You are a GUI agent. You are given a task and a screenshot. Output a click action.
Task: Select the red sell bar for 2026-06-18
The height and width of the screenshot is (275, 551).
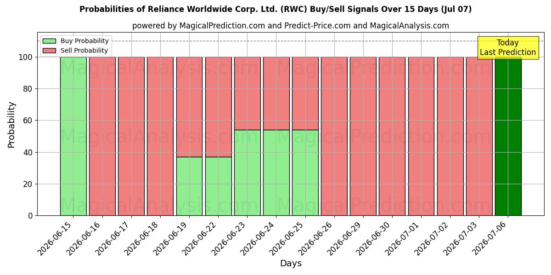(160, 136)
